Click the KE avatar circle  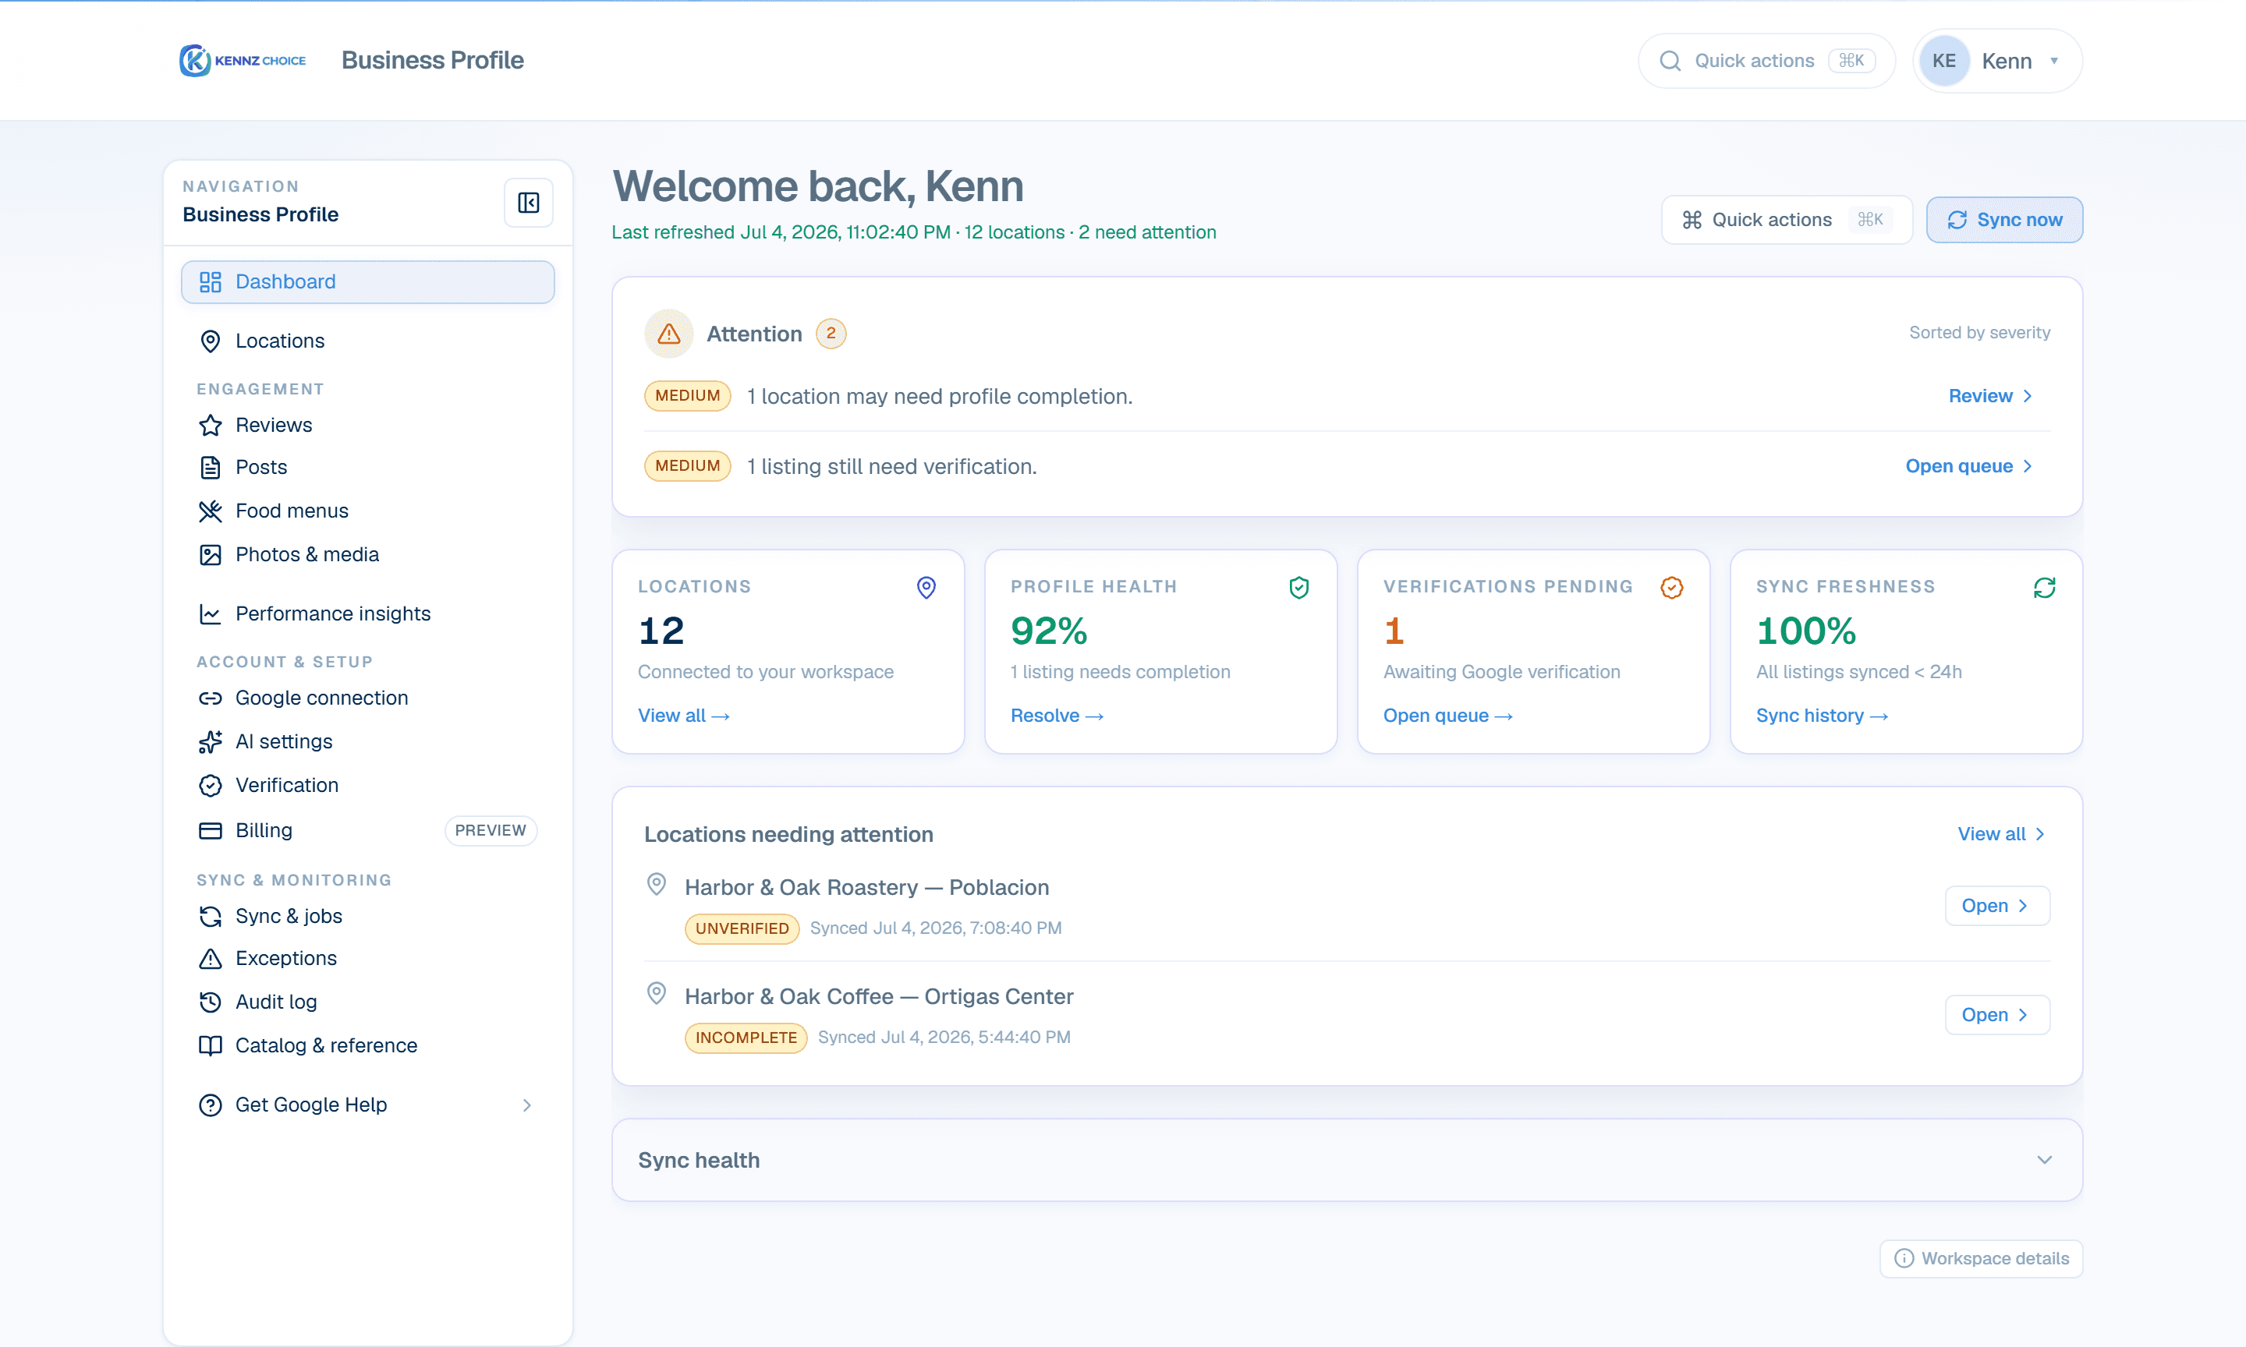pos(1943,61)
